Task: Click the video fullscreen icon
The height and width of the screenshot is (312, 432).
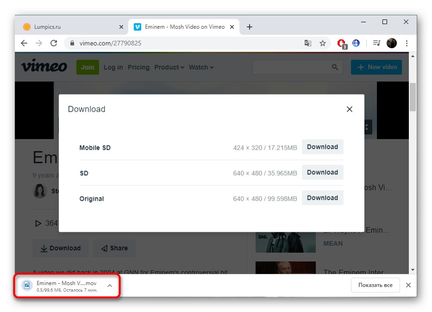Action: click(366, 127)
